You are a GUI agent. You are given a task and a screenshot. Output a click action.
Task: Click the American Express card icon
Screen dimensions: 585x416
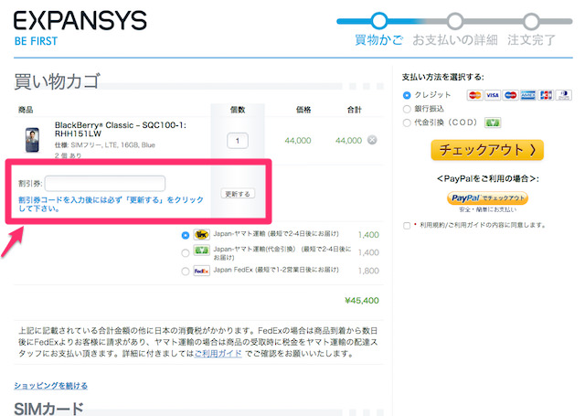(528, 95)
